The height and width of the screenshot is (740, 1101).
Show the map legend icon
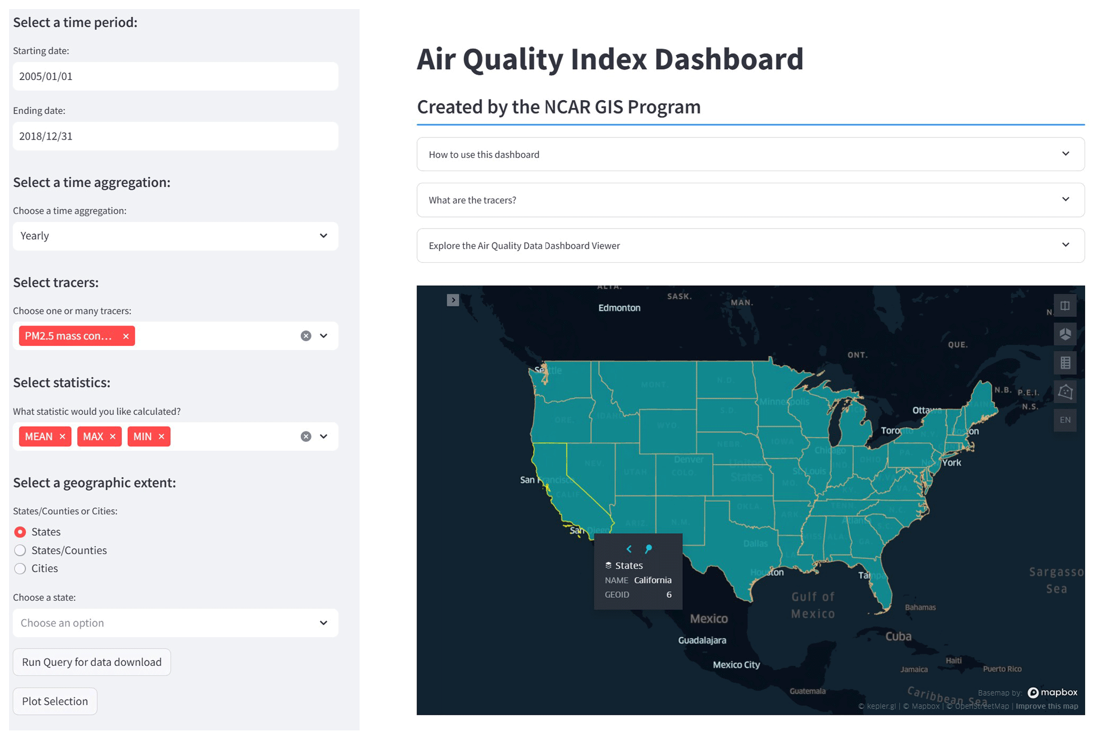(x=1064, y=363)
